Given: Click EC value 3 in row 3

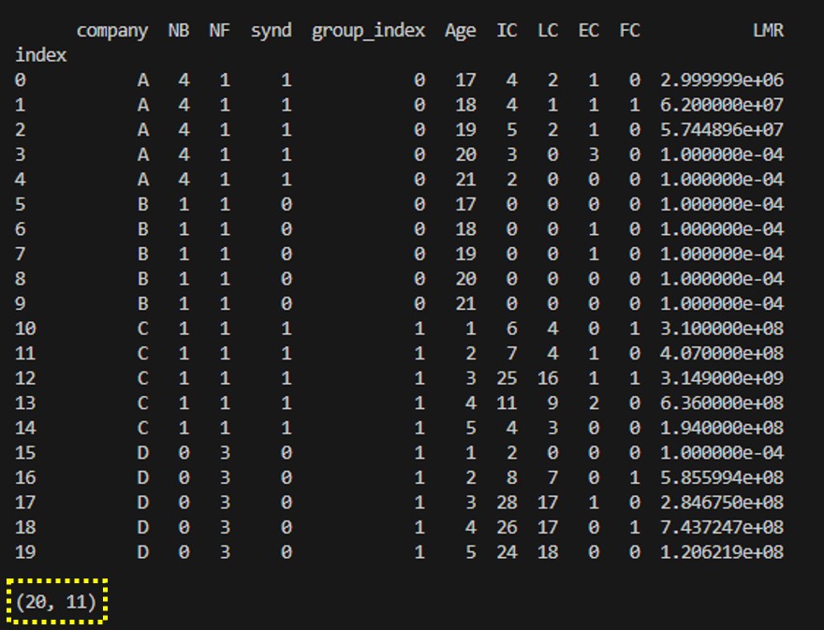Looking at the screenshot, I should click(595, 155).
